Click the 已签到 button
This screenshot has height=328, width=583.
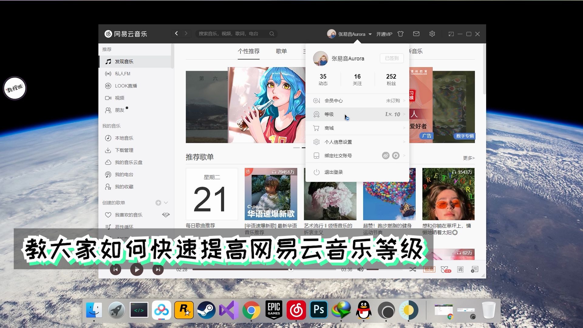coord(392,58)
